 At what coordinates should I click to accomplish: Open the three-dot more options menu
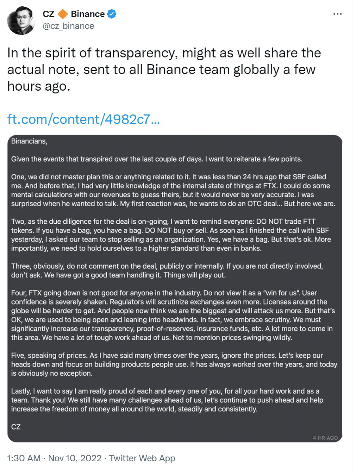(x=337, y=14)
